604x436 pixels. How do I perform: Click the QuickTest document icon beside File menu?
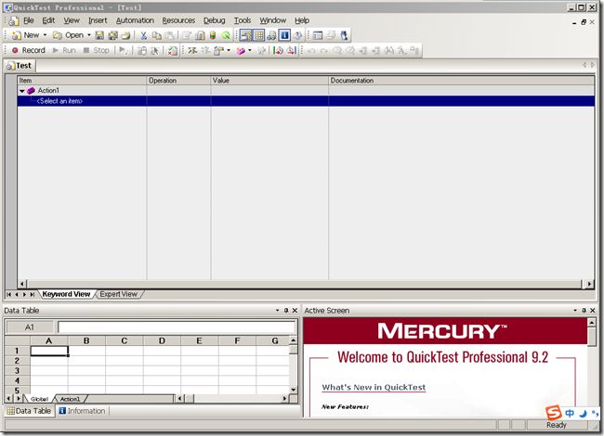click(x=14, y=20)
